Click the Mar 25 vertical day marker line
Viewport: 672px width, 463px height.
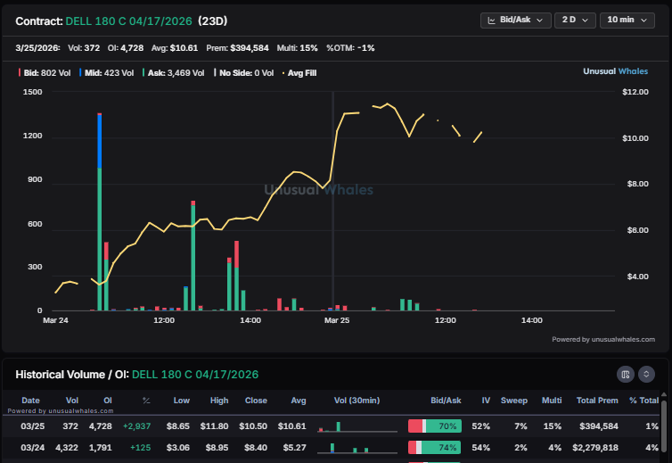coord(333,201)
